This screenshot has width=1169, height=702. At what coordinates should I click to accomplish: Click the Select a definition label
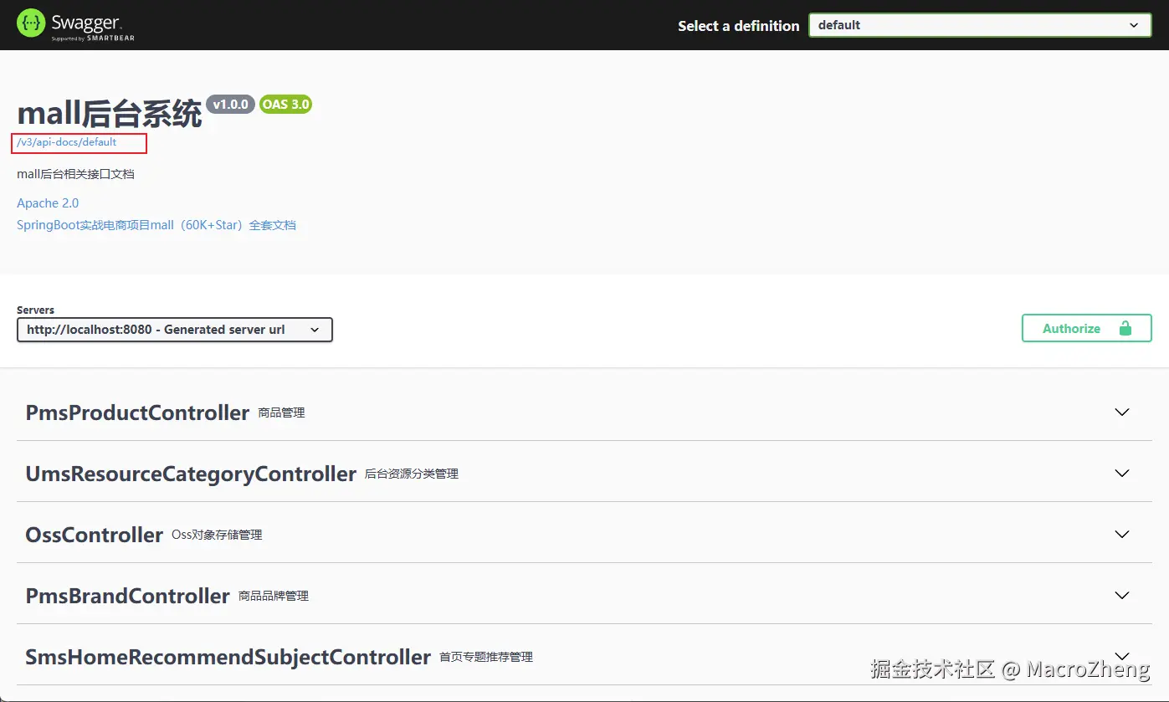coord(739,26)
